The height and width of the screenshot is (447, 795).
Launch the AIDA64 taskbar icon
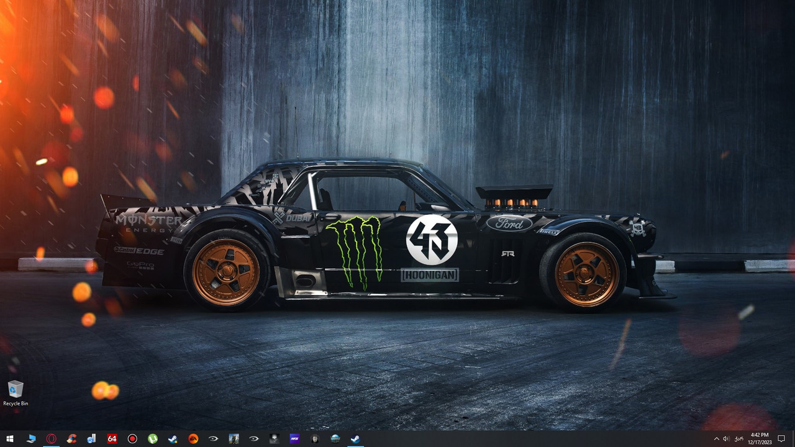click(112, 439)
